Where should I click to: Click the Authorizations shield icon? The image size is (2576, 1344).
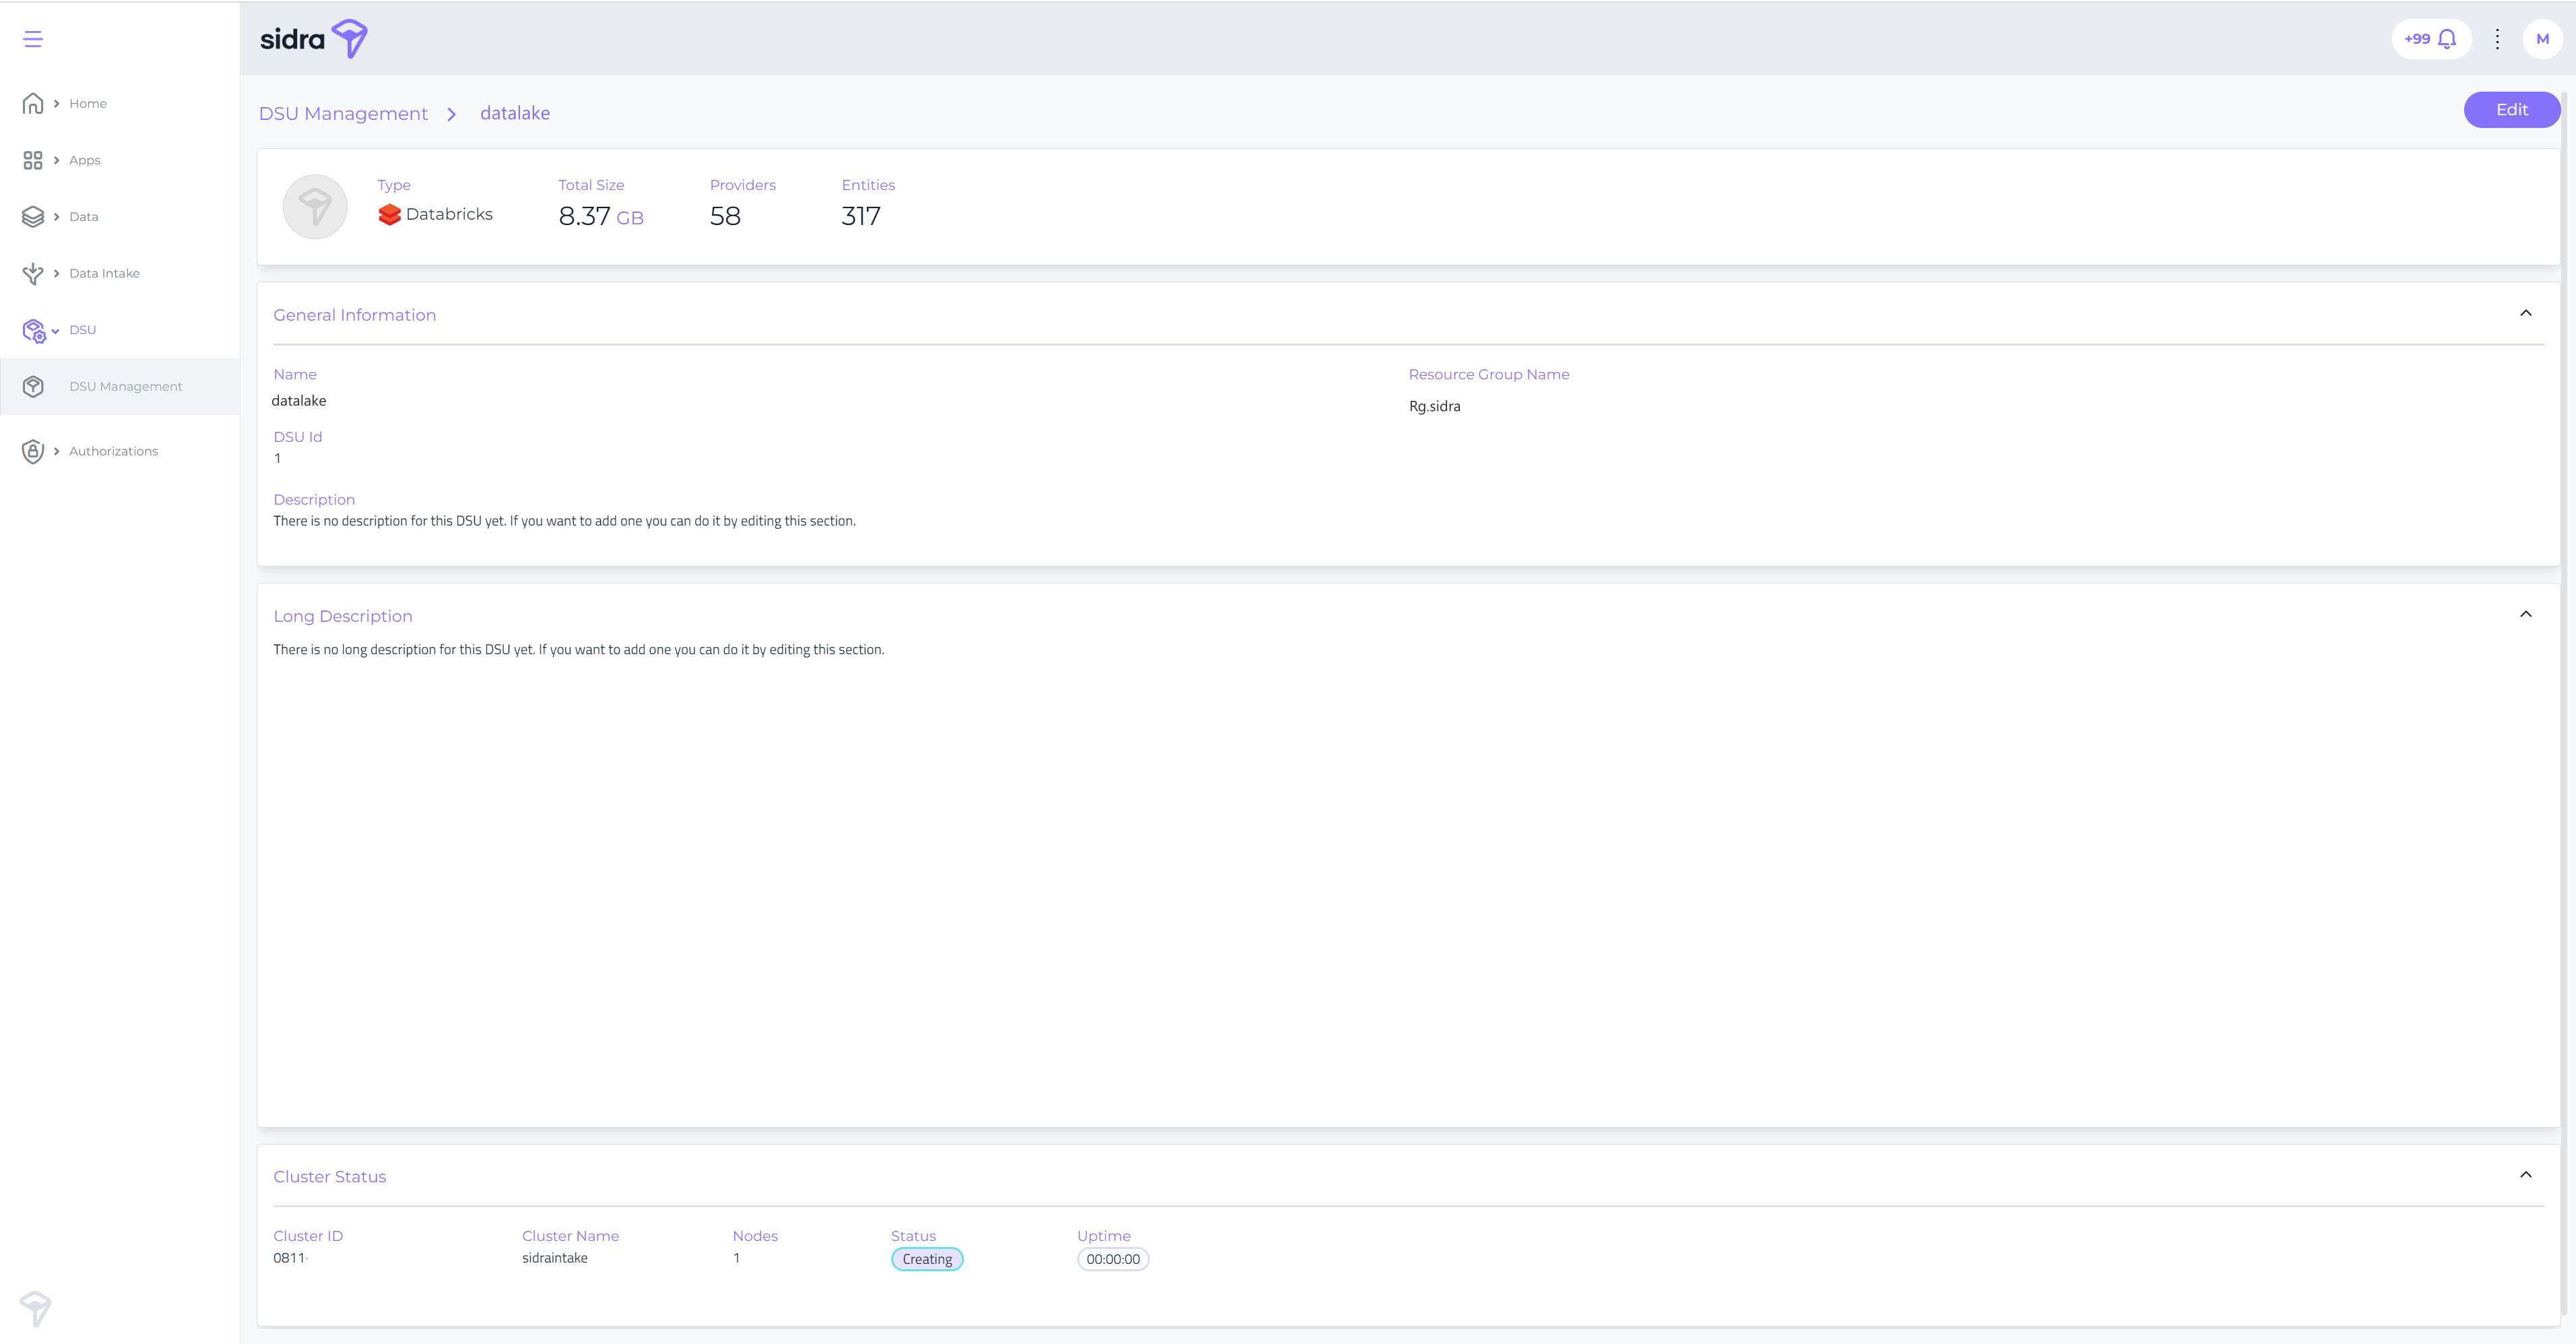[33, 451]
